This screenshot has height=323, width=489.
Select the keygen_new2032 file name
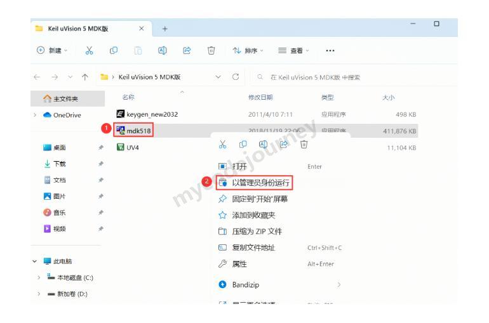[x=152, y=114]
